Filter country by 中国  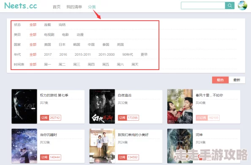[91, 44]
